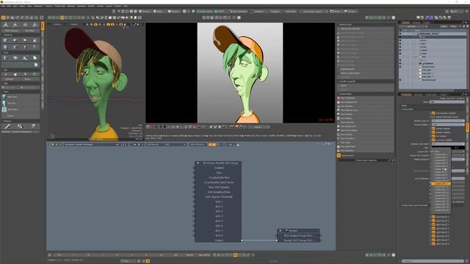Click the Add Render AOV icon

tap(339, 126)
